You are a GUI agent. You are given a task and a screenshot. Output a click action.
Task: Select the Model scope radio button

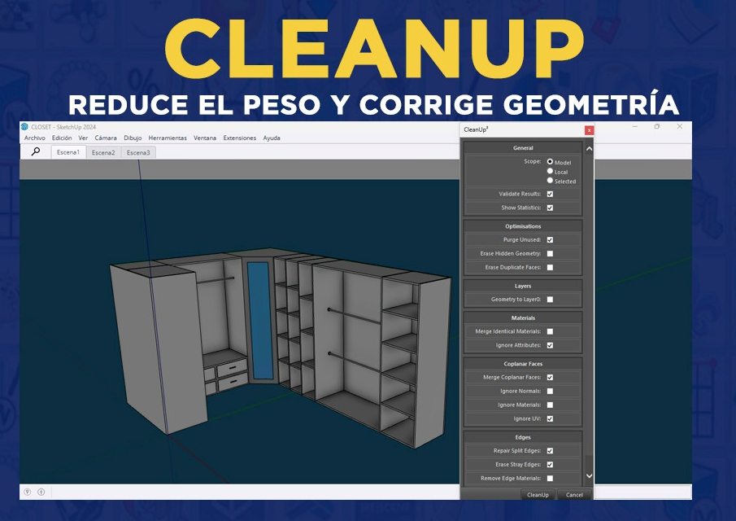[x=550, y=162]
